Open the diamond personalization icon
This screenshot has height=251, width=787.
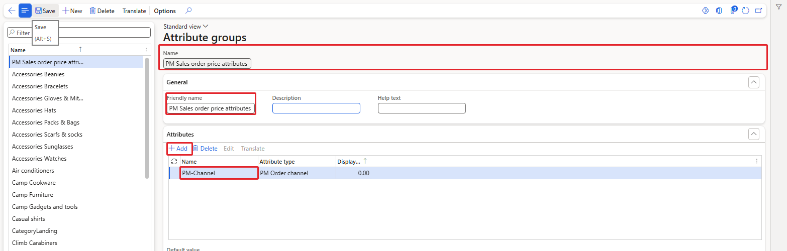705,11
